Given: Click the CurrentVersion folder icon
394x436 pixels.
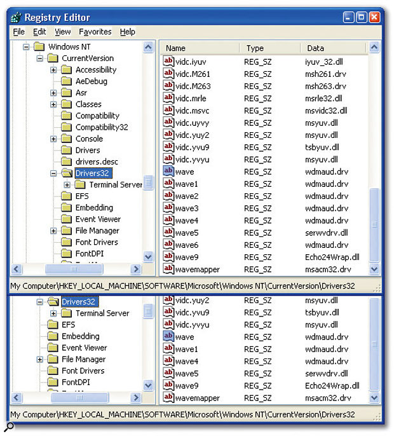Looking at the screenshot, I should (x=53, y=58).
